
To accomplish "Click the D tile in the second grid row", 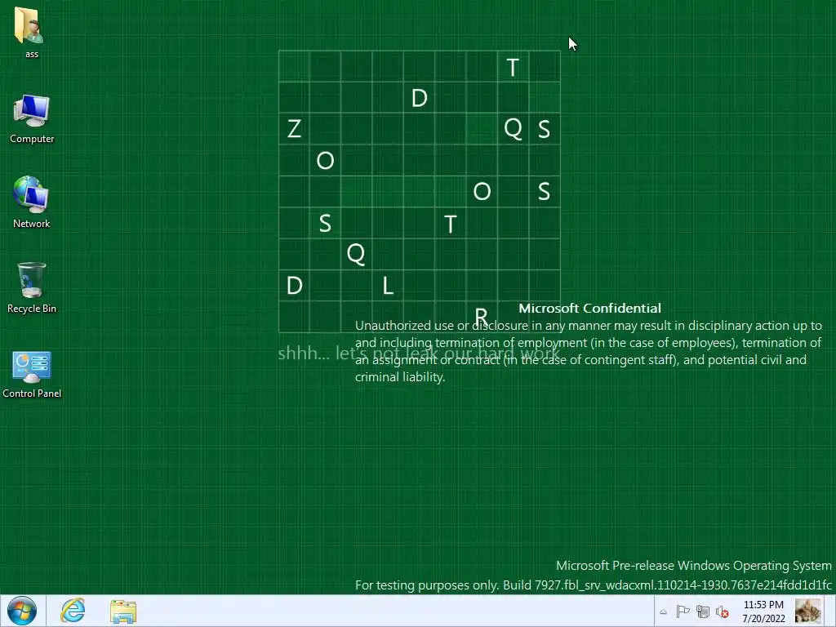I will [x=419, y=98].
